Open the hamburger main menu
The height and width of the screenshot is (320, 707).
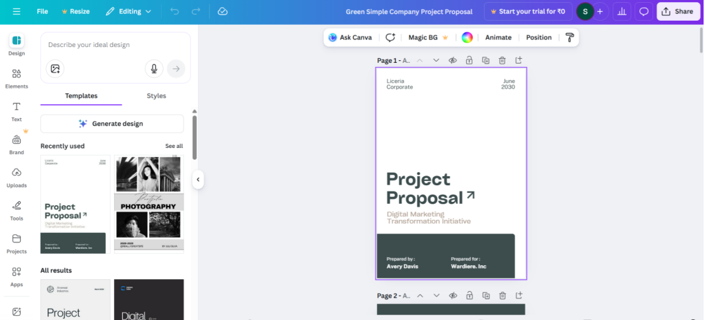pos(17,11)
